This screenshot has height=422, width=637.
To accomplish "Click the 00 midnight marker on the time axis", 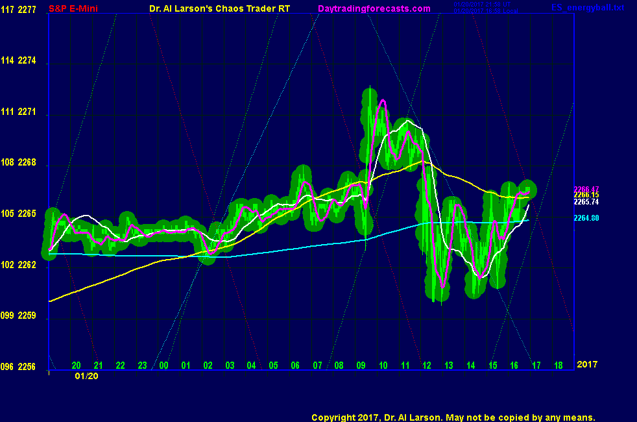I will click(163, 366).
